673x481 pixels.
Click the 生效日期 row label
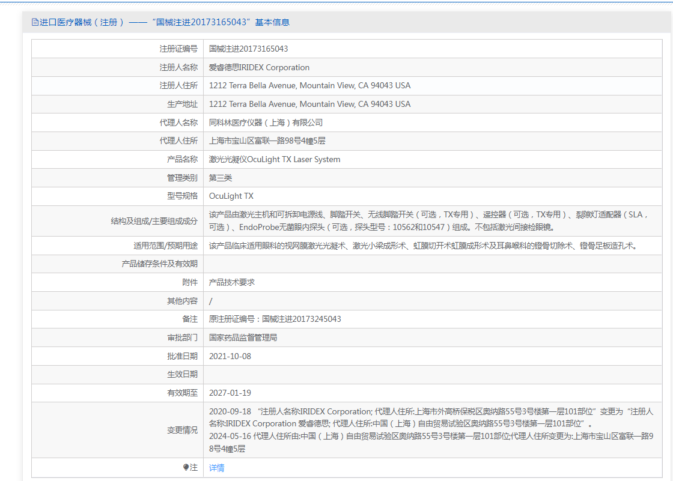point(183,375)
